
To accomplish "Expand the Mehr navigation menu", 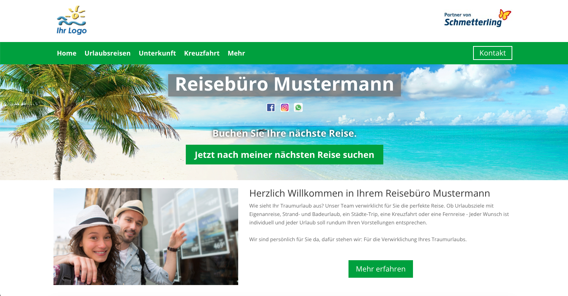I will point(236,53).
